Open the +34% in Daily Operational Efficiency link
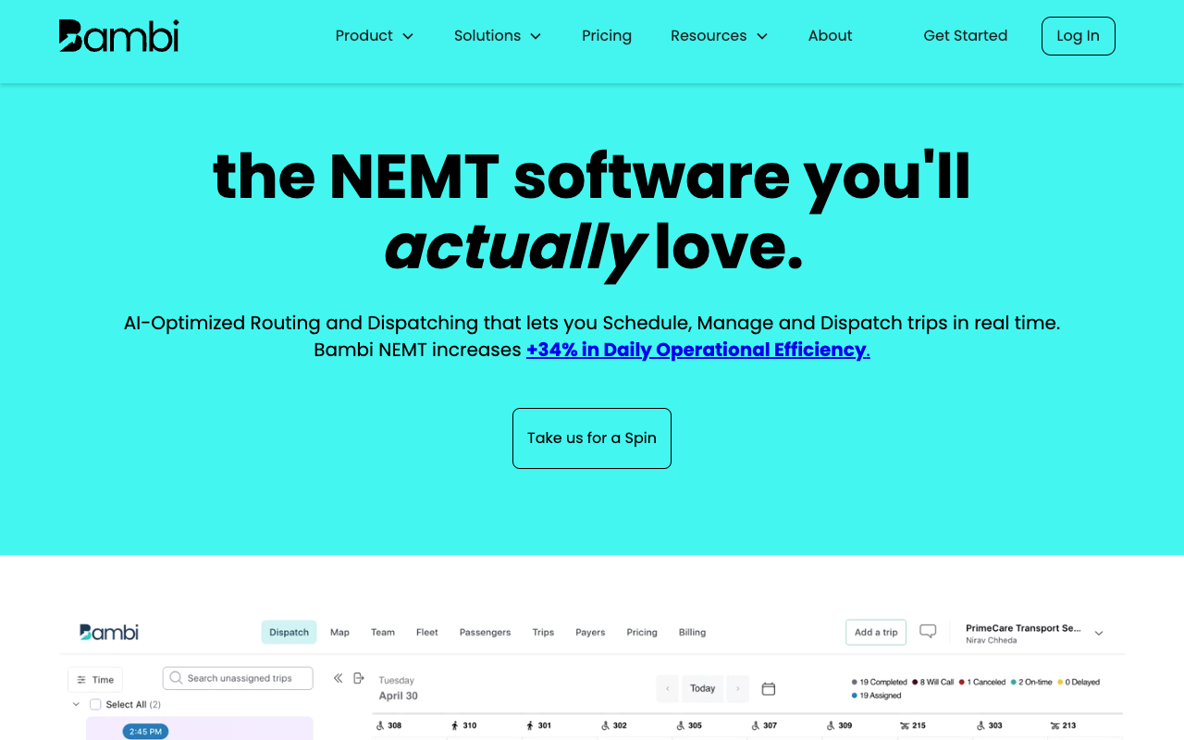 click(698, 350)
